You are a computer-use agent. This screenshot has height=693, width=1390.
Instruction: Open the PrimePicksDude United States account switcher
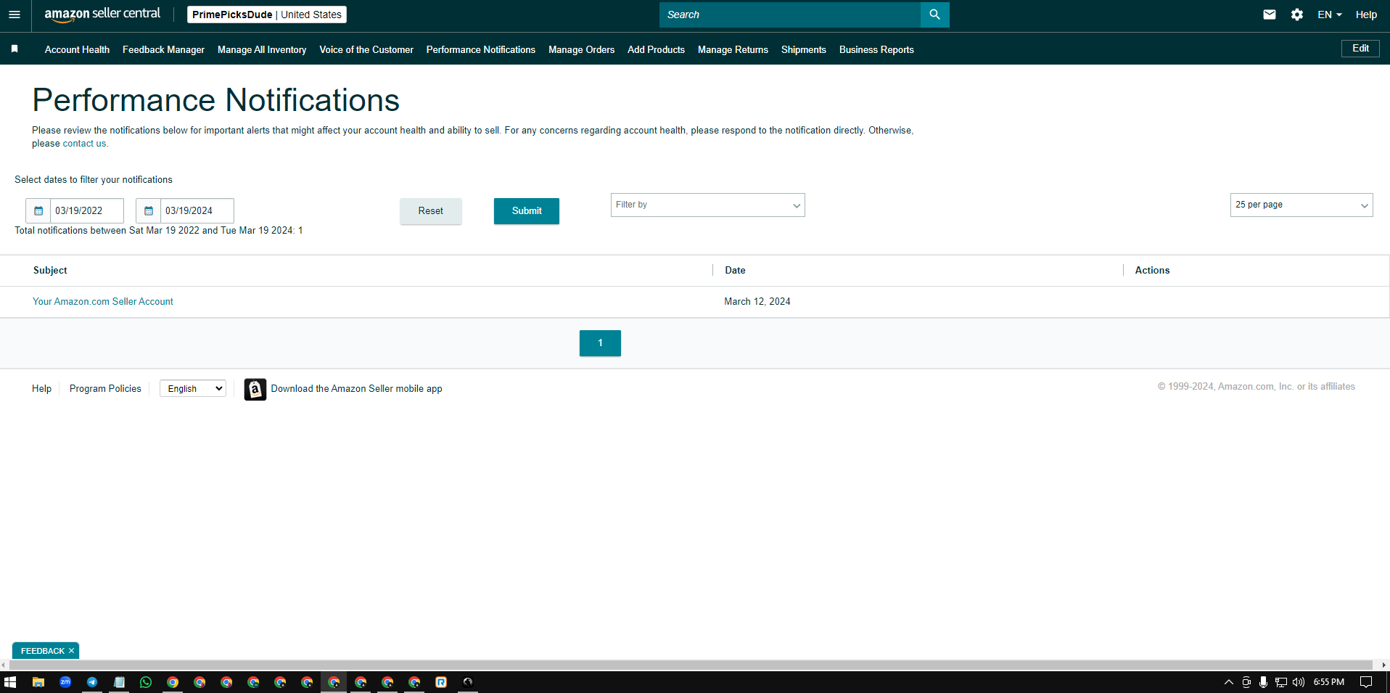point(267,15)
